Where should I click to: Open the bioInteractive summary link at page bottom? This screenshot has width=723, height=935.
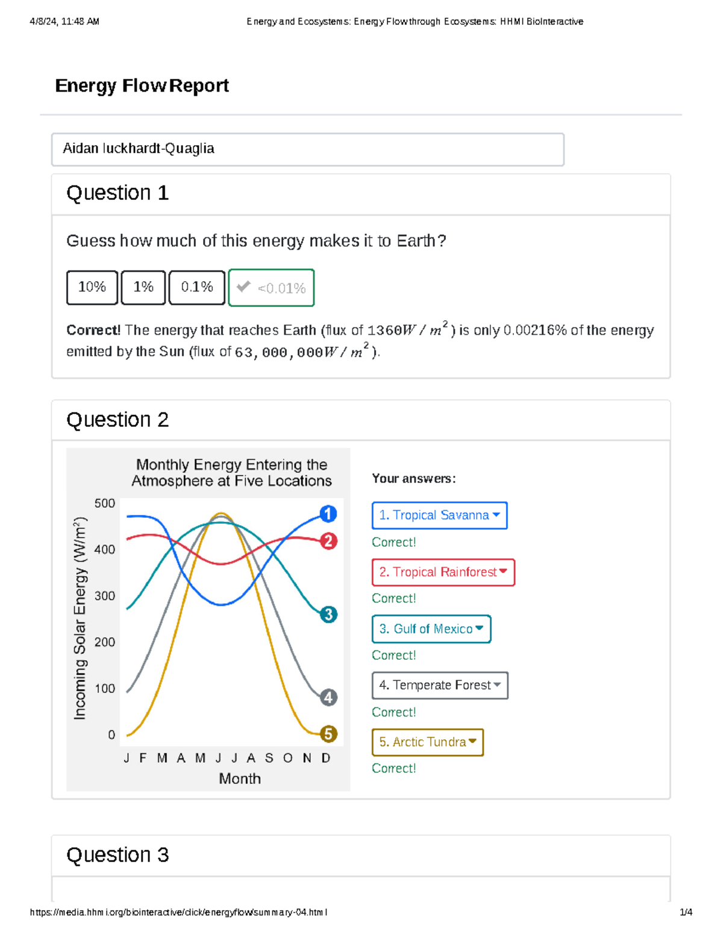tap(179, 913)
